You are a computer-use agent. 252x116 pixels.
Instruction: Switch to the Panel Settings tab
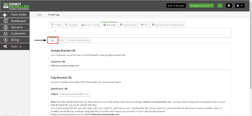click(x=128, y=25)
